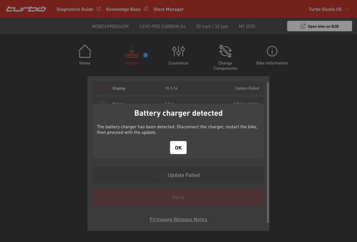The width and height of the screenshot is (357, 242).
Task: Open Customize sliders icon
Action: click(x=178, y=52)
